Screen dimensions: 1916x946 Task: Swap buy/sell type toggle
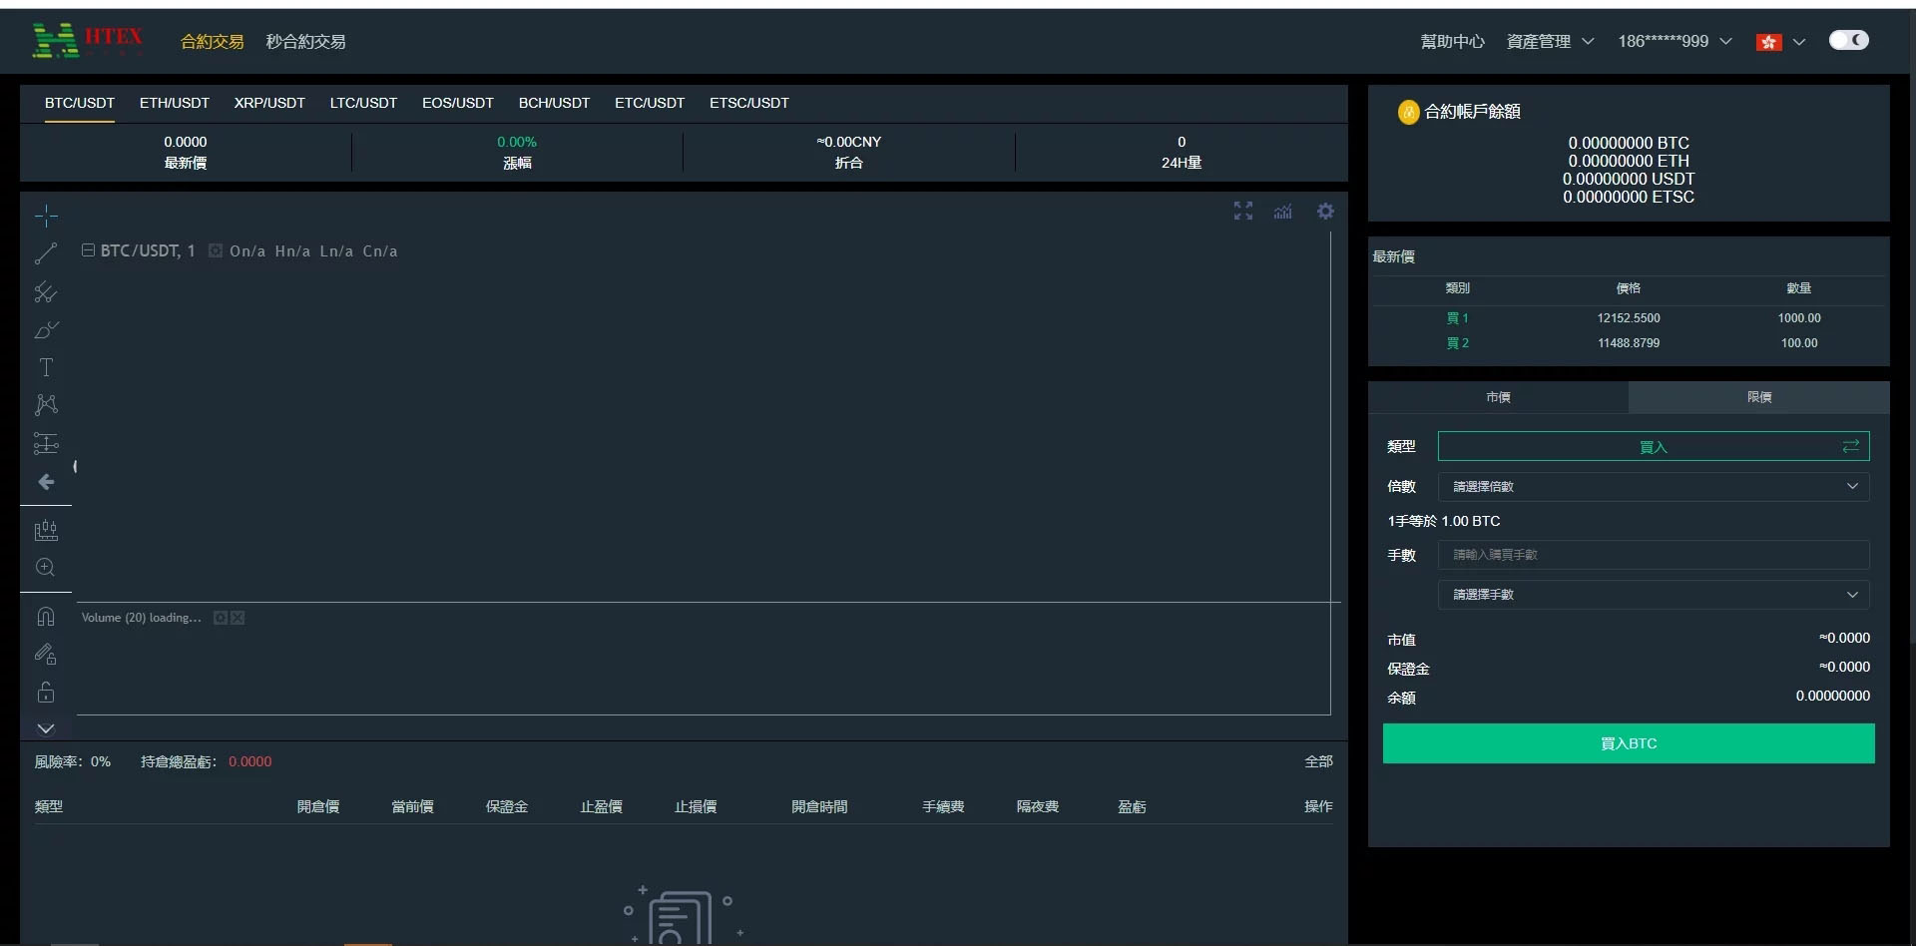[1850, 446]
